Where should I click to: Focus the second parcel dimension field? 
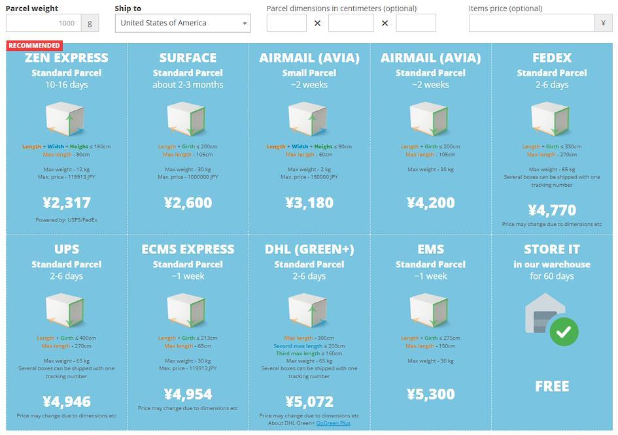coord(351,23)
